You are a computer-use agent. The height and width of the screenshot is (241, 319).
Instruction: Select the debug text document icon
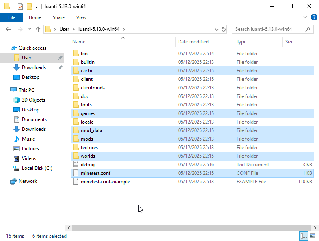click(76, 165)
